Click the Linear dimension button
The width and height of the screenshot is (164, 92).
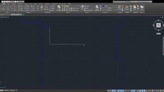click(x=52, y=6)
